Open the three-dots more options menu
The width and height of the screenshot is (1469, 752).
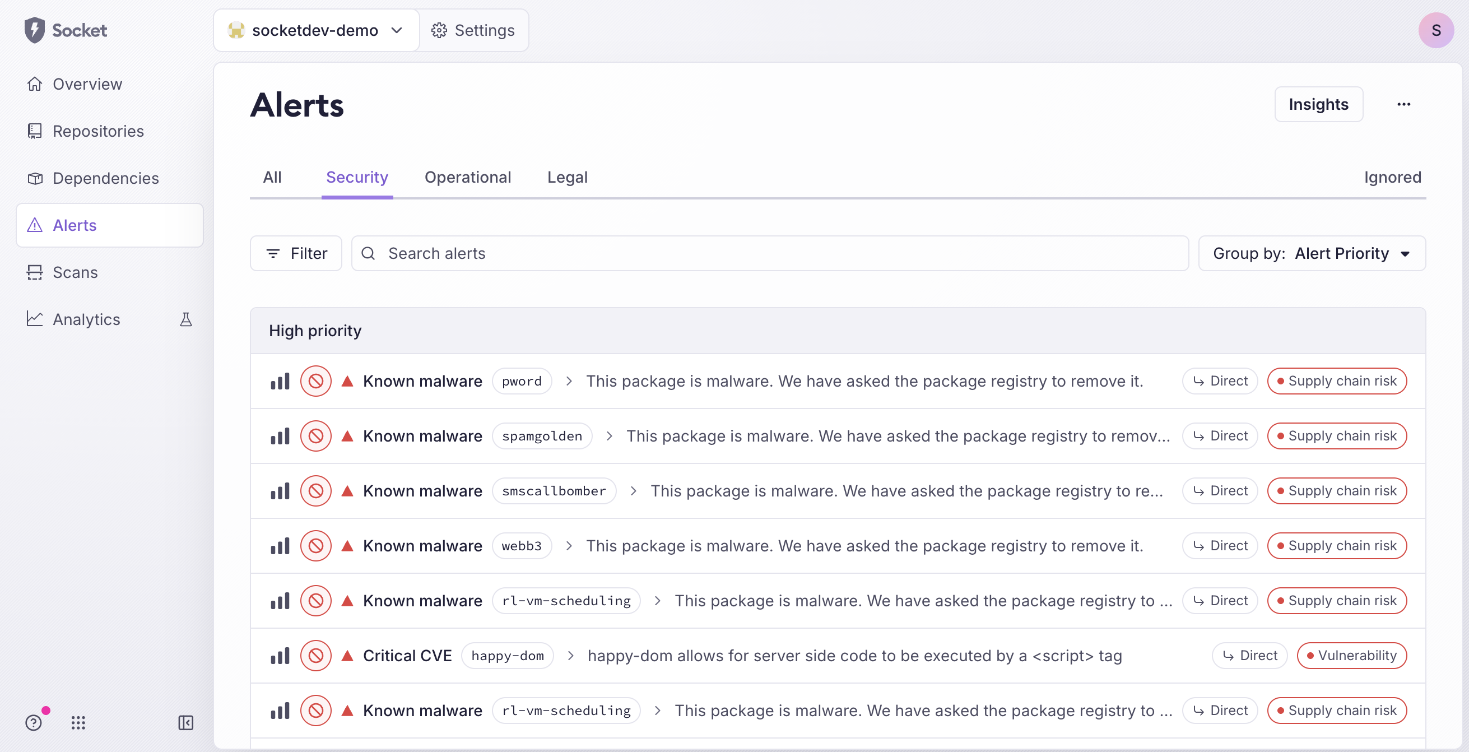(1403, 104)
